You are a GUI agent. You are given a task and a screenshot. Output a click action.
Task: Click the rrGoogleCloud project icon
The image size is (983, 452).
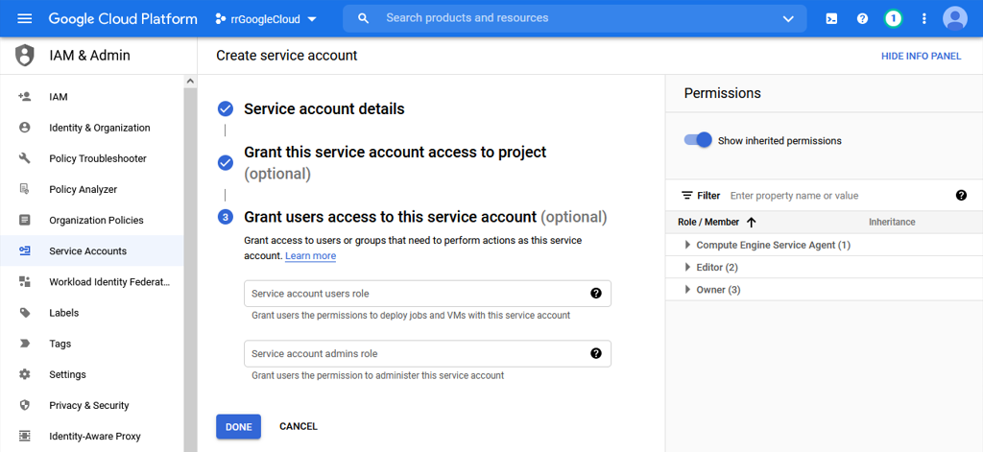[220, 19]
